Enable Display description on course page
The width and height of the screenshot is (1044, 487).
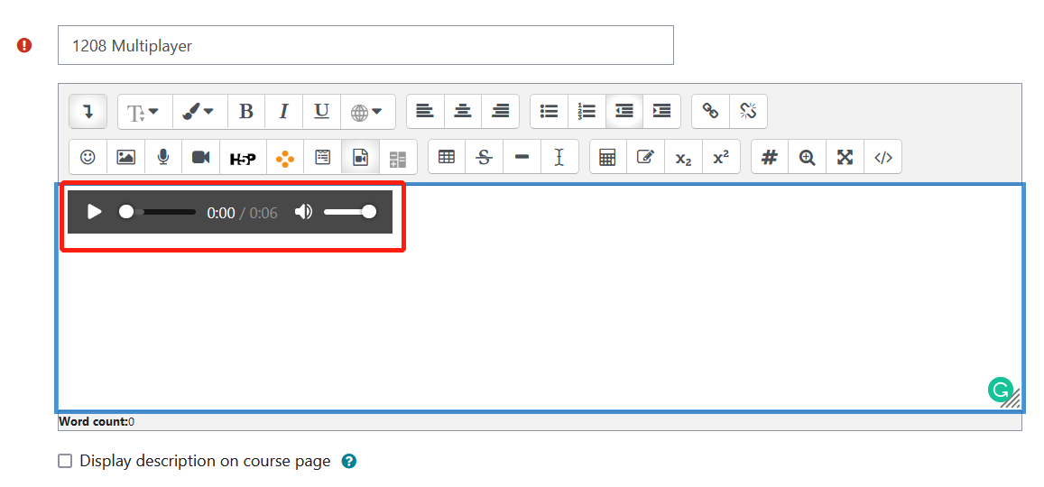pyautogui.click(x=65, y=461)
